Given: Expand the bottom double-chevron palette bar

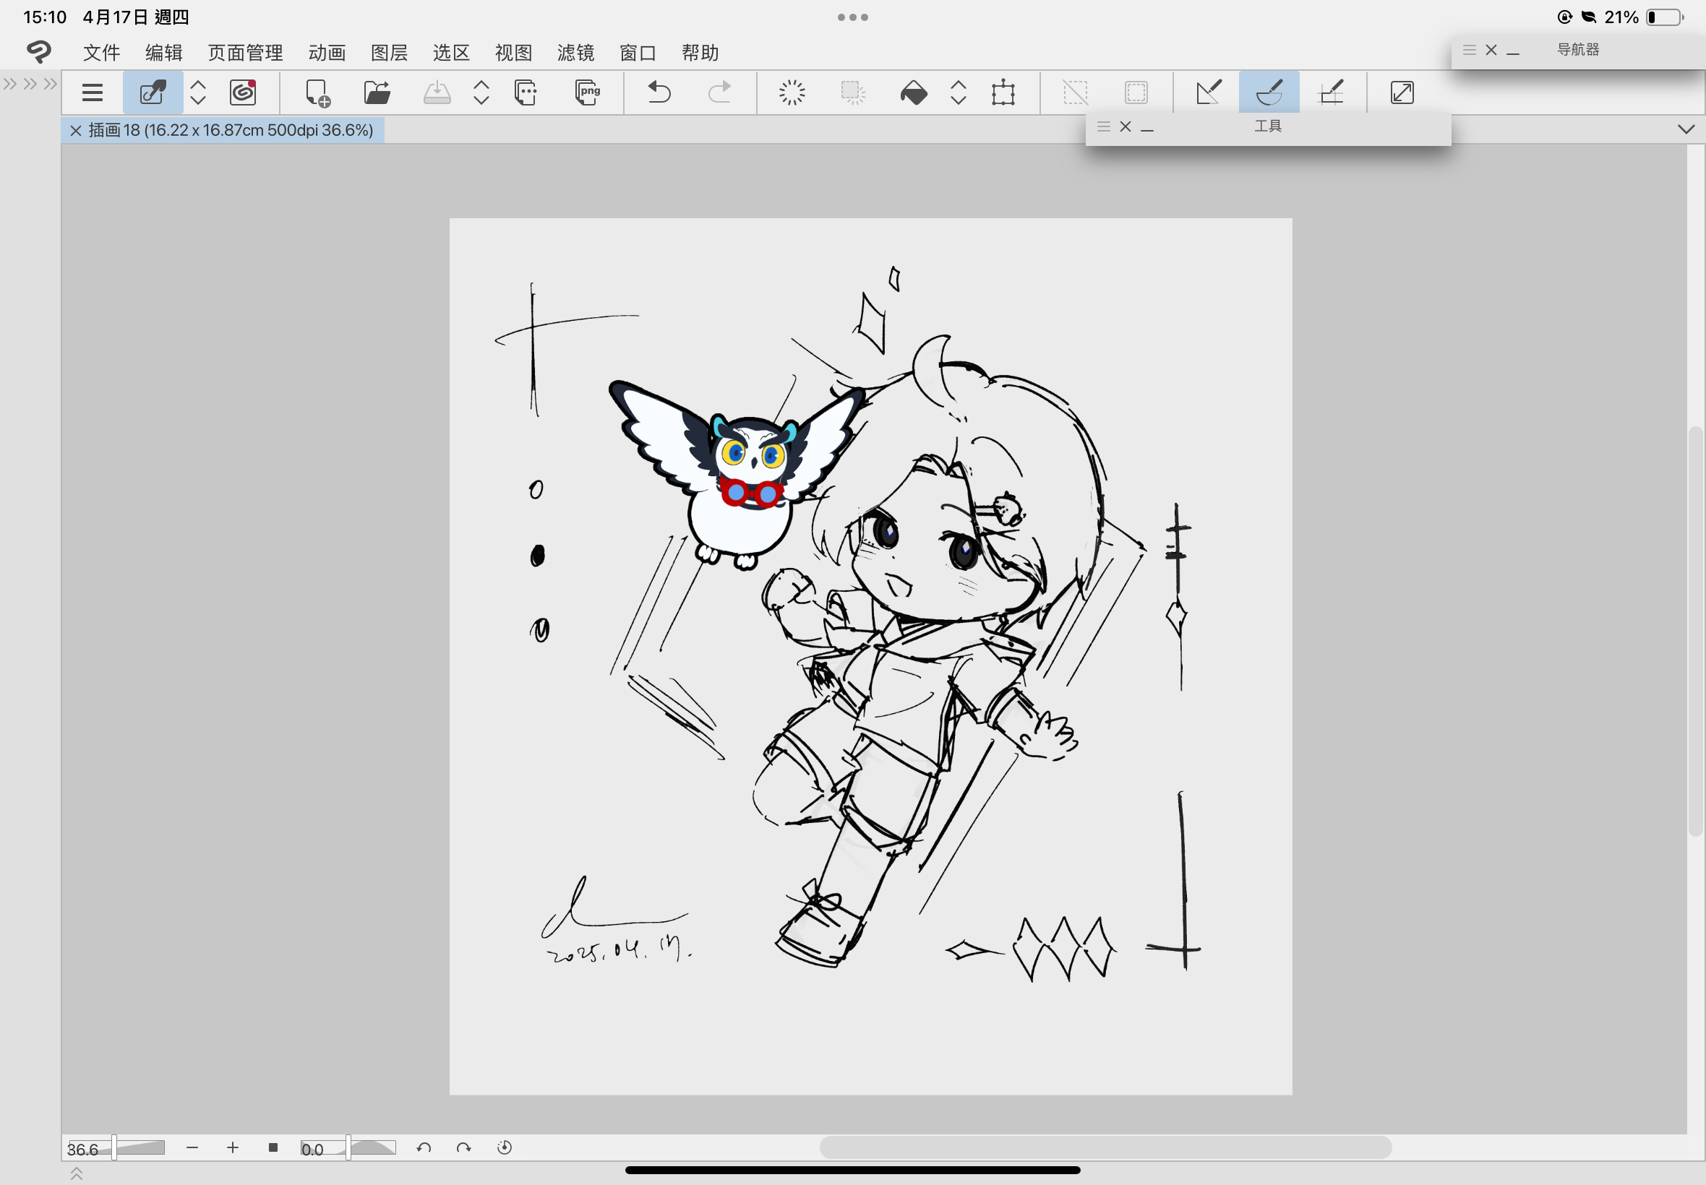Looking at the screenshot, I should pos(76,1173).
